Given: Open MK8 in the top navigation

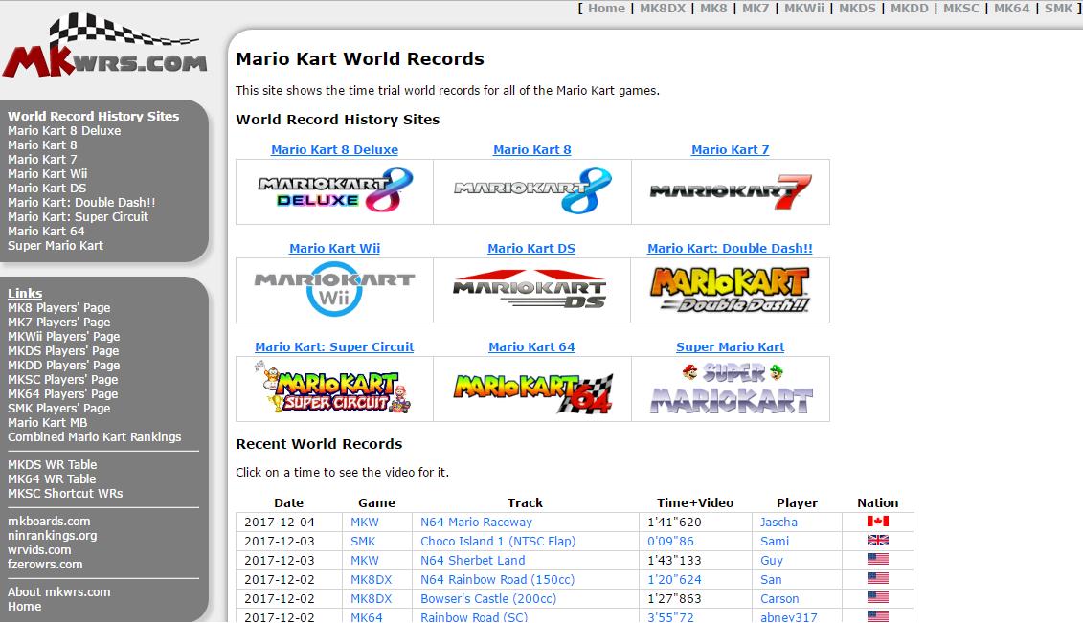Looking at the screenshot, I should pyautogui.click(x=713, y=9).
